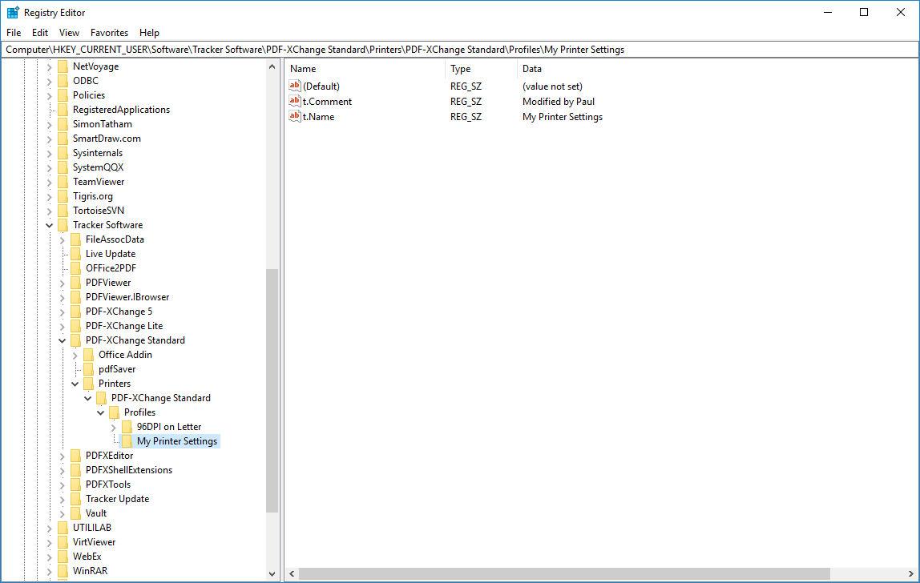Click the folder icon of ODBC key

point(63,81)
